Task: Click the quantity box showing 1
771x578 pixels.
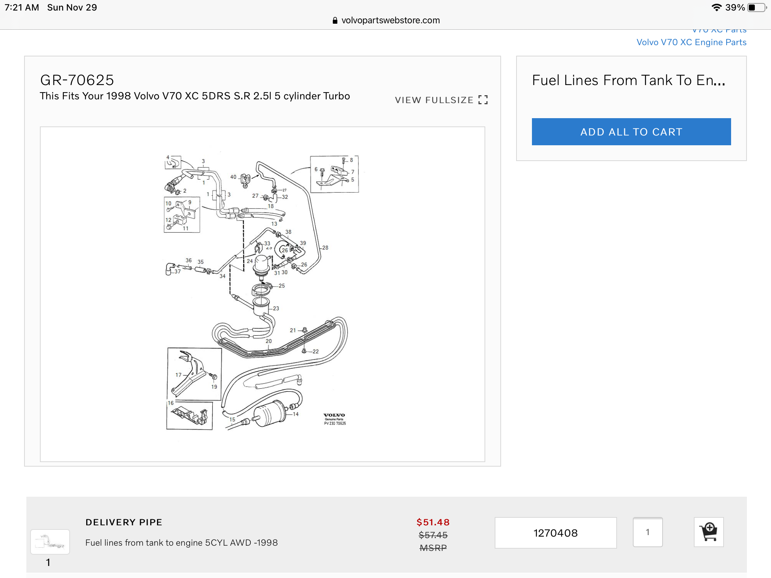Action: coord(648,532)
